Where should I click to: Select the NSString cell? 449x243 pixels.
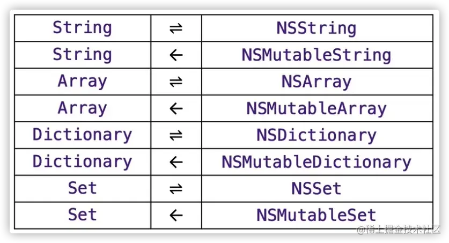coord(317,28)
